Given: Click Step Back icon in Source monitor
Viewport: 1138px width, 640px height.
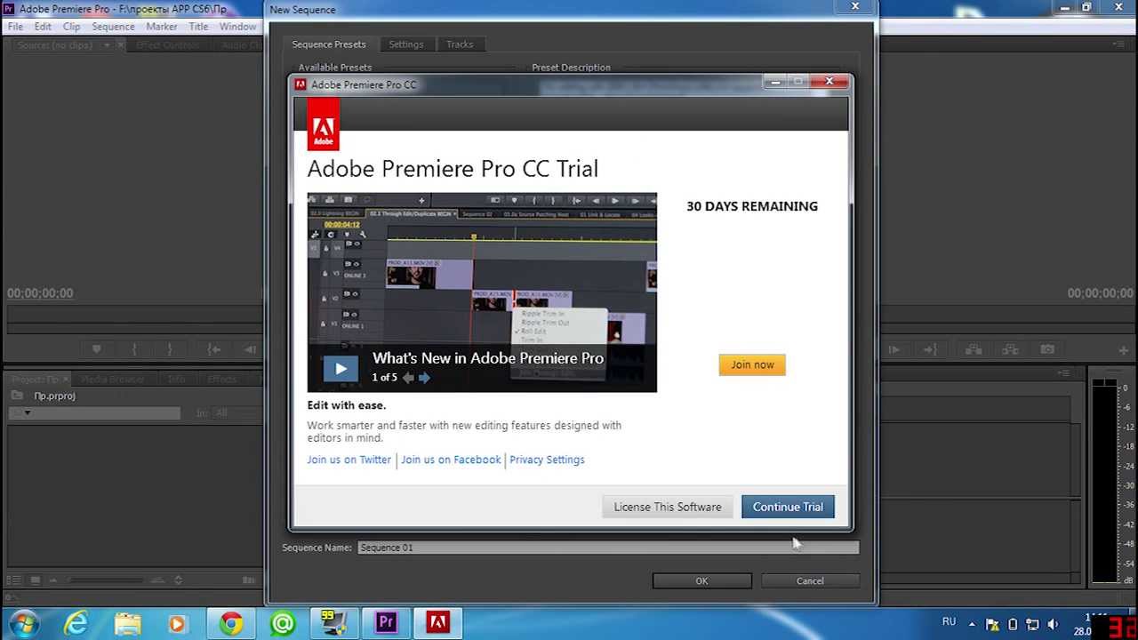Looking at the screenshot, I should coord(250,349).
